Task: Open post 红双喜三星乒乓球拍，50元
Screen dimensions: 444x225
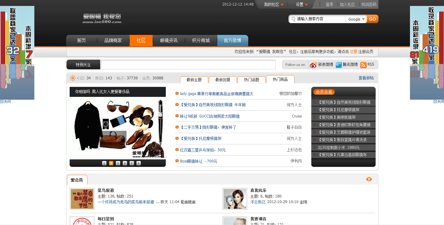Action: coord(203,150)
